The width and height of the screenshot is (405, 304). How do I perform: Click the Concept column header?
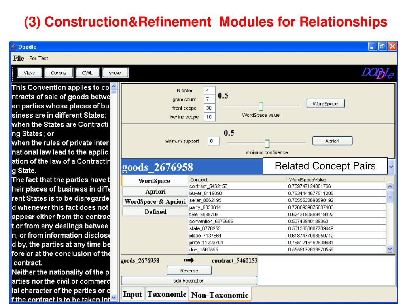click(x=238, y=179)
